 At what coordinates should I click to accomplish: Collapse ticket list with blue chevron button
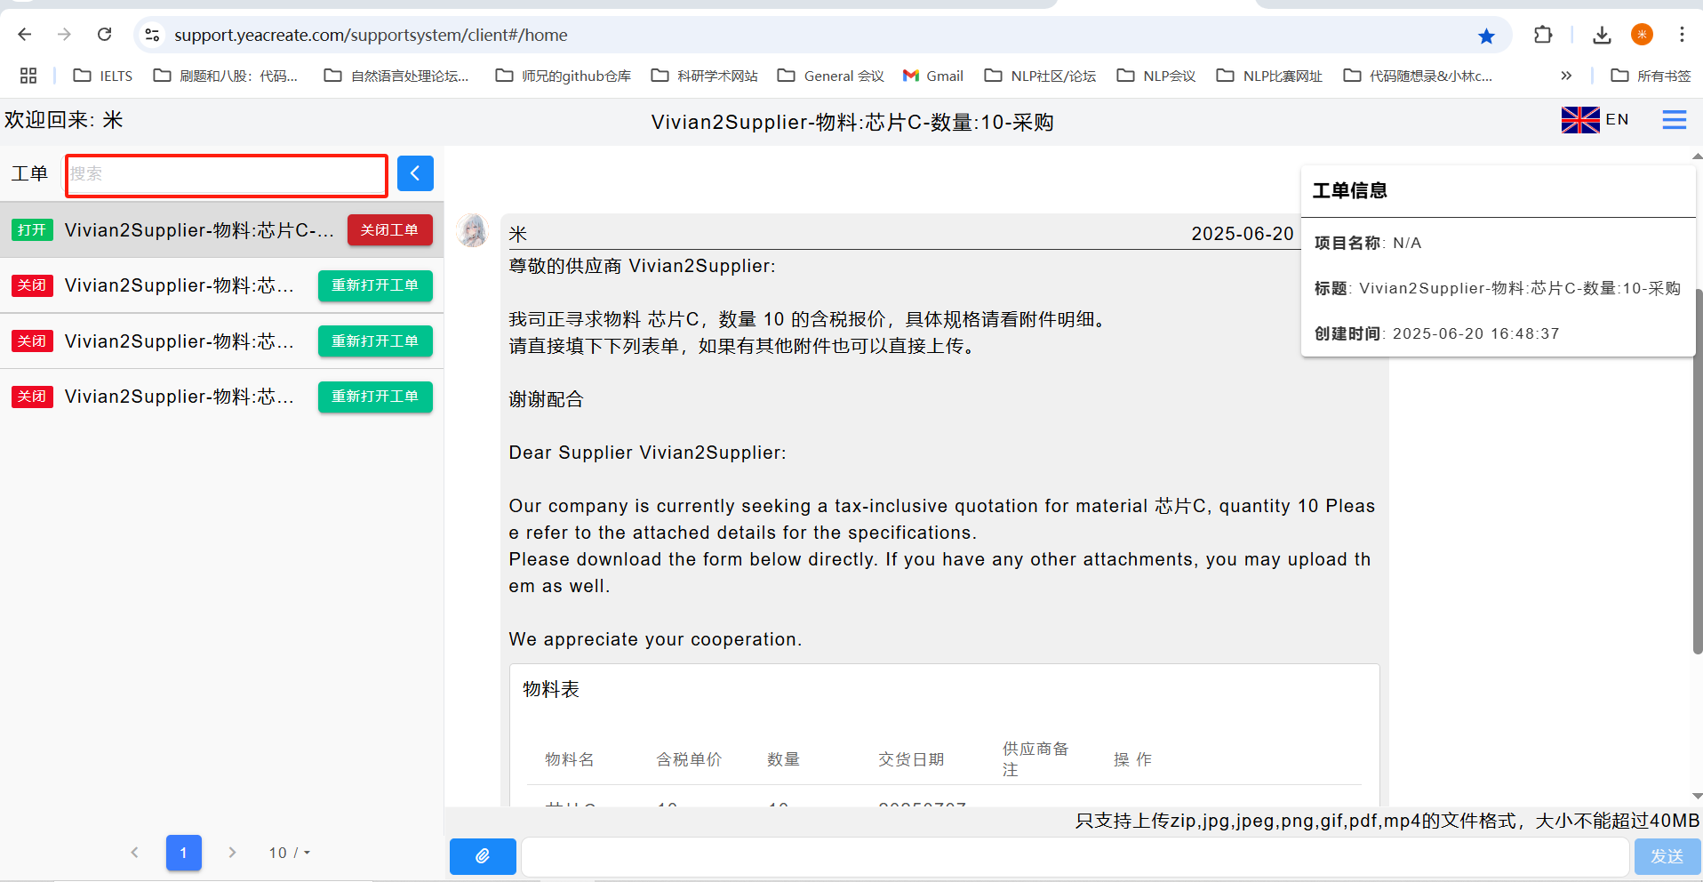(415, 173)
